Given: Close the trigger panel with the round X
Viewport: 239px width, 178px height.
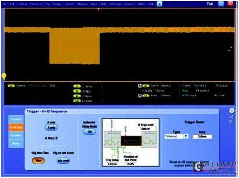Looking at the screenshot, I should tap(232, 111).
